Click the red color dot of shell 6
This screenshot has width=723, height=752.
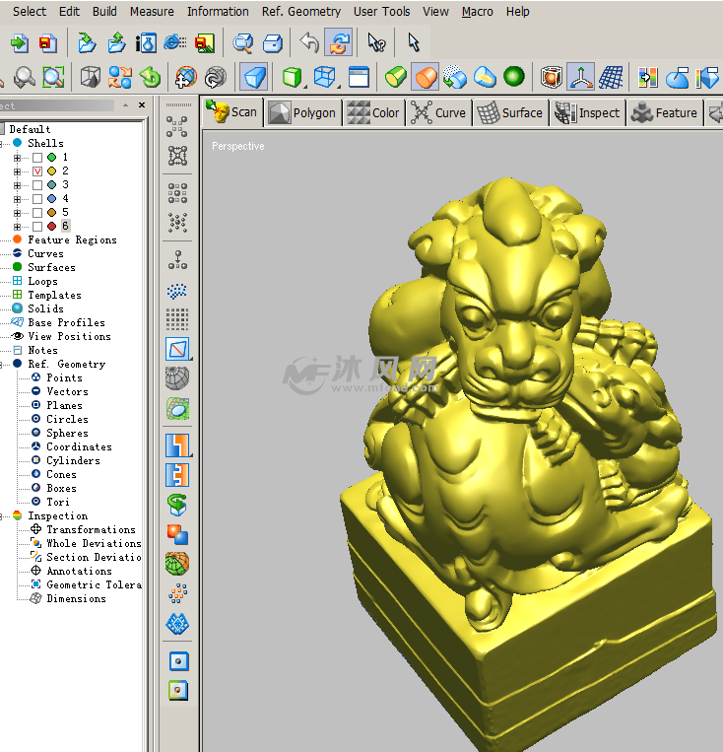[x=51, y=227]
